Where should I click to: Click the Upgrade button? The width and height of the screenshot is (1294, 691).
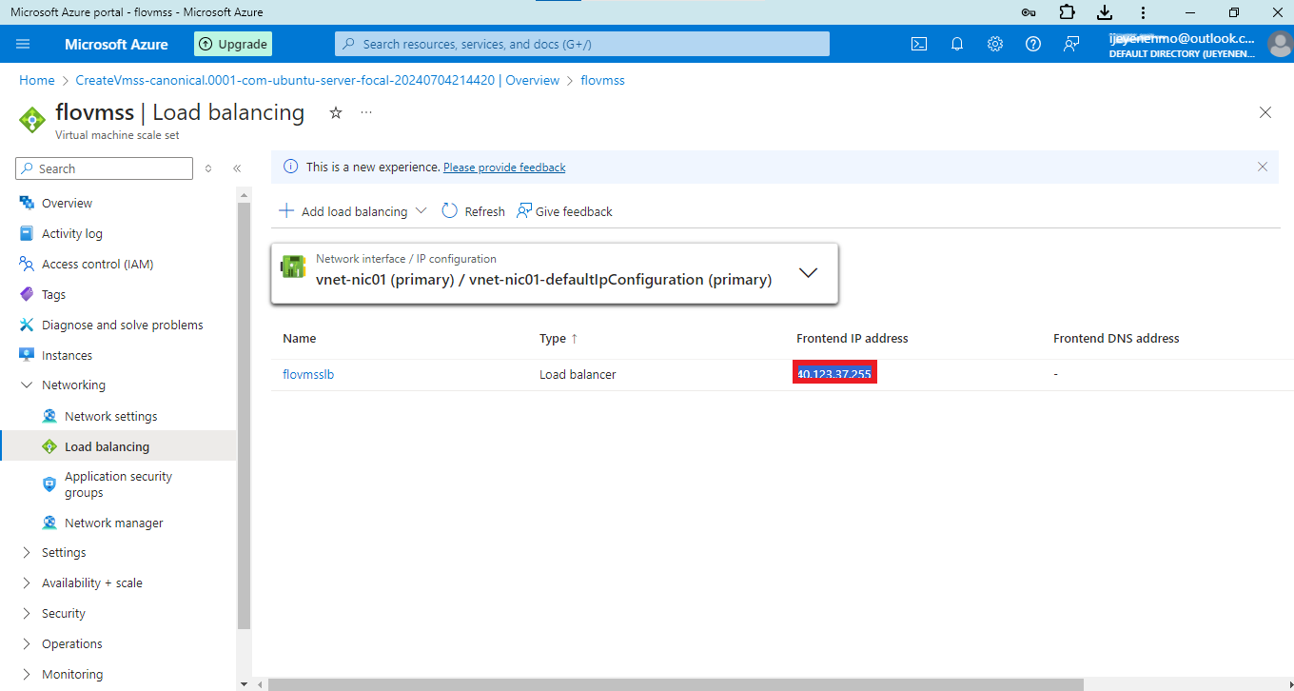coord(233,44)
